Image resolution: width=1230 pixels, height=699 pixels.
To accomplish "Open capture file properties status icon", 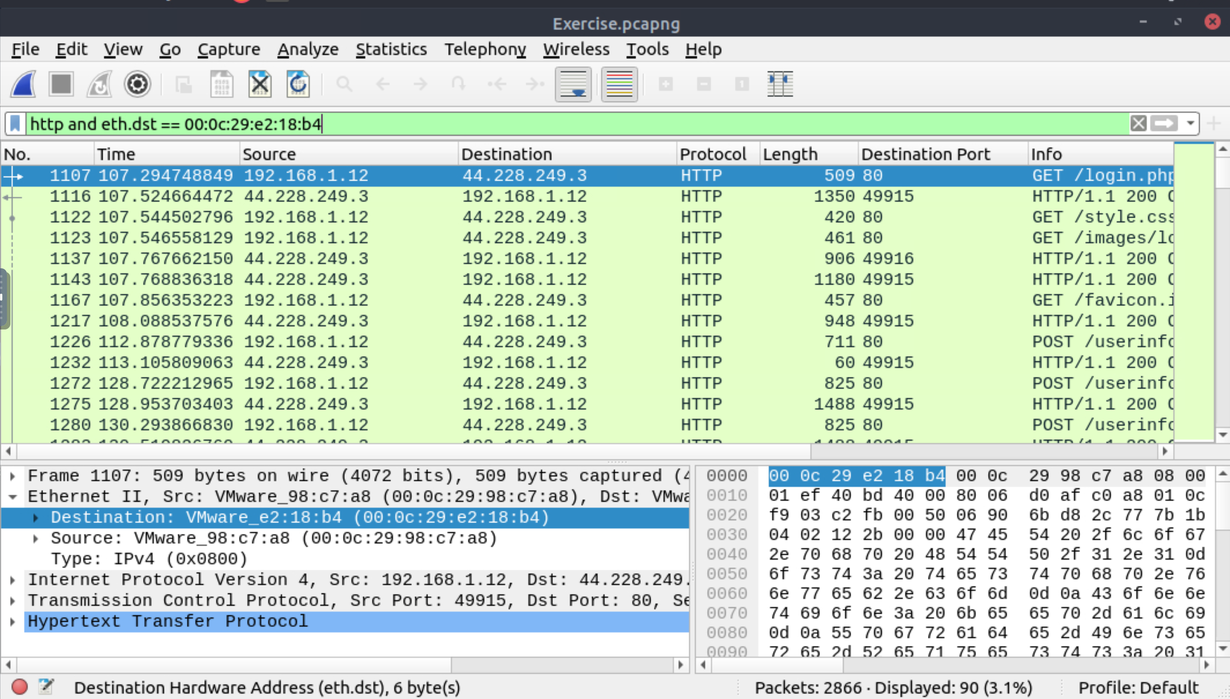I will [x=46, y=687].
